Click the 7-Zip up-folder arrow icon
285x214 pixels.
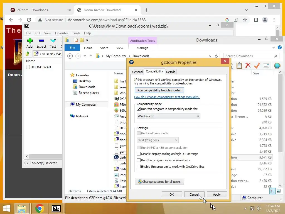[28, 54]
